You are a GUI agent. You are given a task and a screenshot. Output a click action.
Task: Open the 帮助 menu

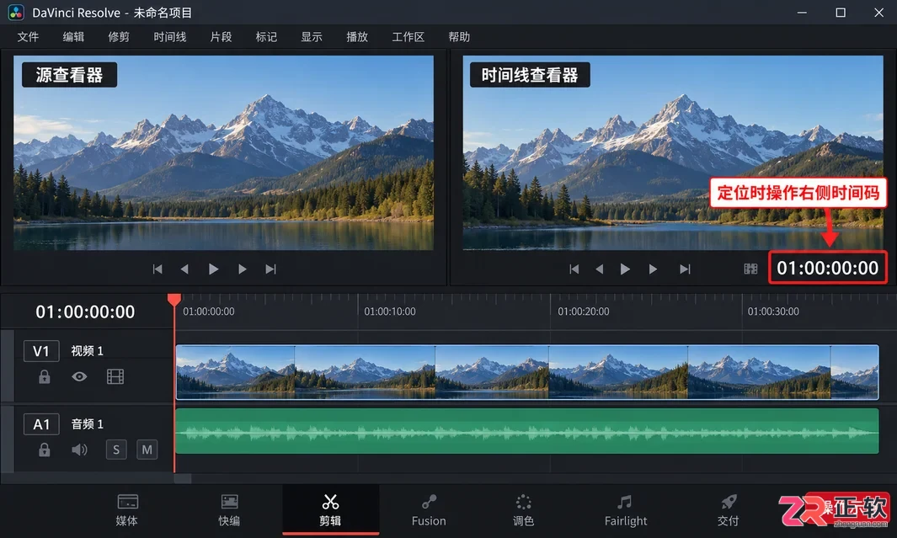pos(459,37)
